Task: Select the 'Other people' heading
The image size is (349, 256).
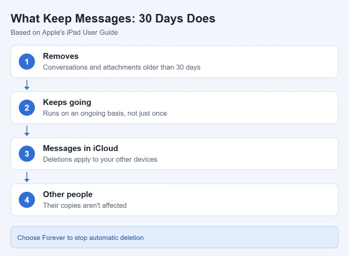Action: click(x=68, y=194)
